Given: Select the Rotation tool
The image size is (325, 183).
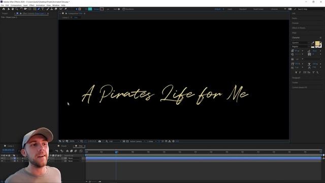Looking at the screenshot, I should (x=21, y=9).
